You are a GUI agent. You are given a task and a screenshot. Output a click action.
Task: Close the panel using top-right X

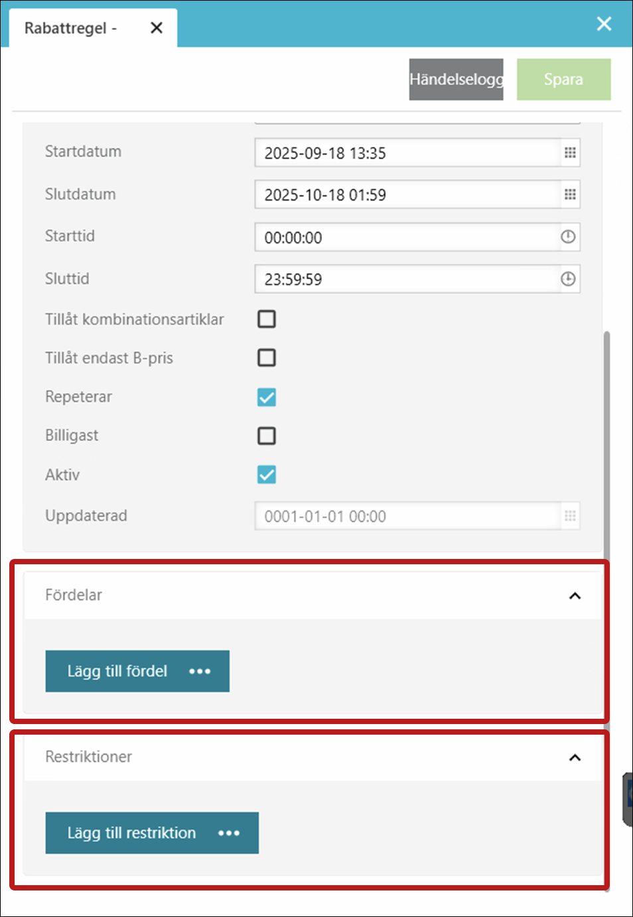(604, 24)
